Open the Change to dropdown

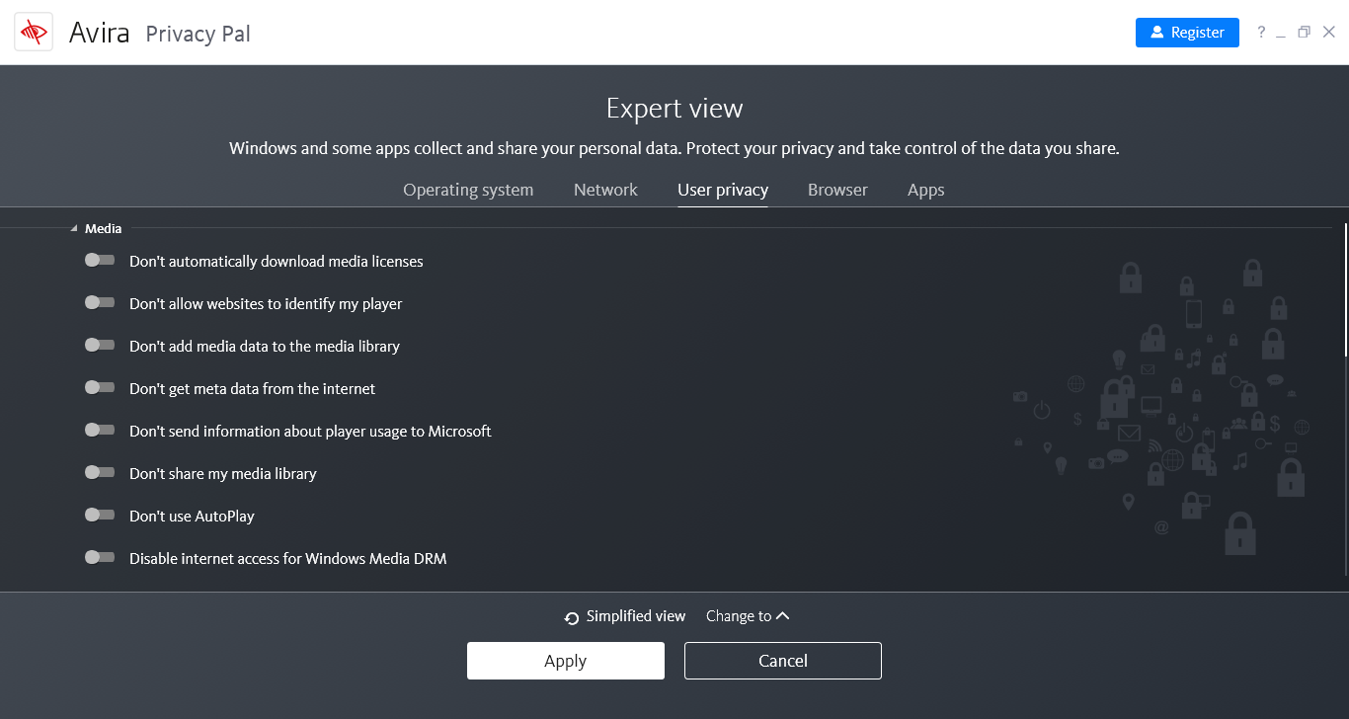click(748, 616)
